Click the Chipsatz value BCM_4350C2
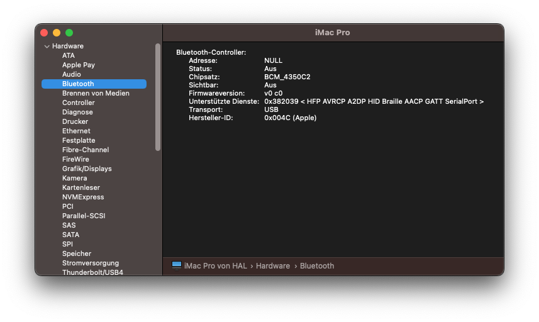This screenshot has width=539, height=322. coord(287,77)
